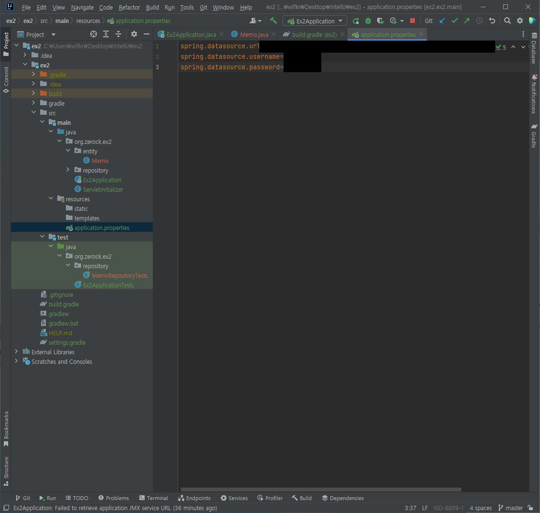Switch to the Ex2Application.java tab
This screenshot has height=513, width=540.
(x=191, y=34)
